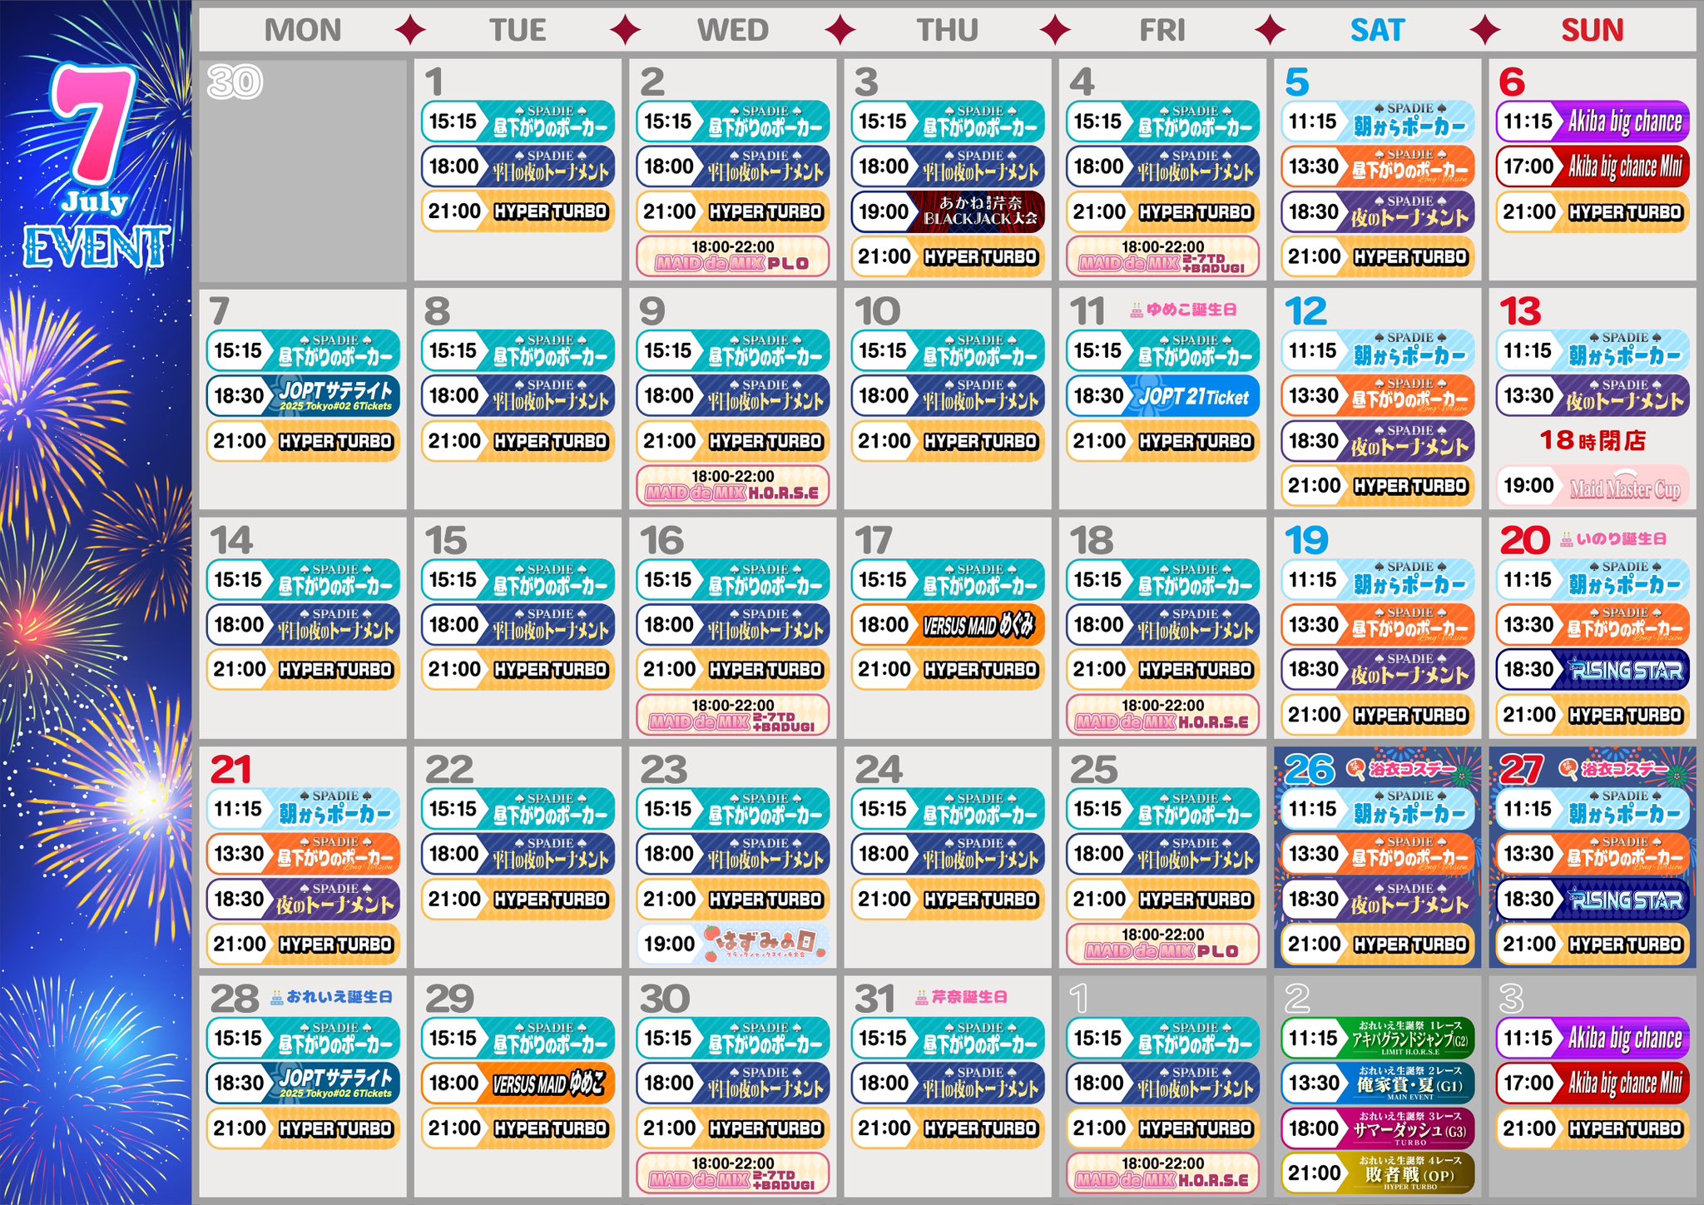Select the TUE column header
1704x1205 pixels.
[518, 31]
